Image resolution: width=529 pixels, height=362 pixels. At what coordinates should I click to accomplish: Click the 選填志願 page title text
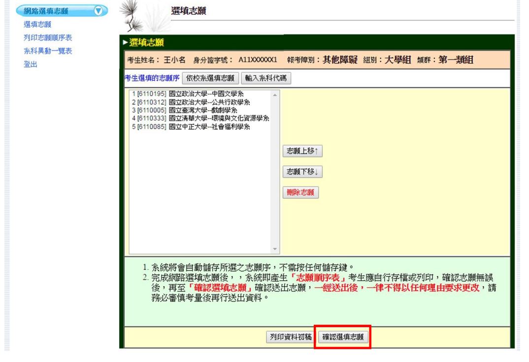(189, 11)
